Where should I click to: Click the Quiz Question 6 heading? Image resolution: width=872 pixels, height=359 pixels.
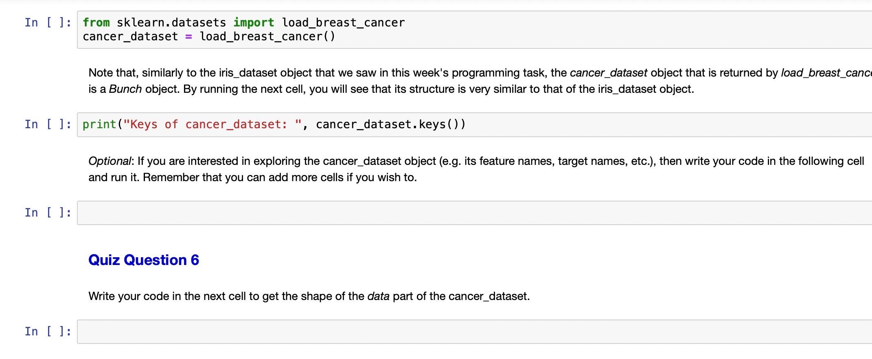tap(144, 260)
